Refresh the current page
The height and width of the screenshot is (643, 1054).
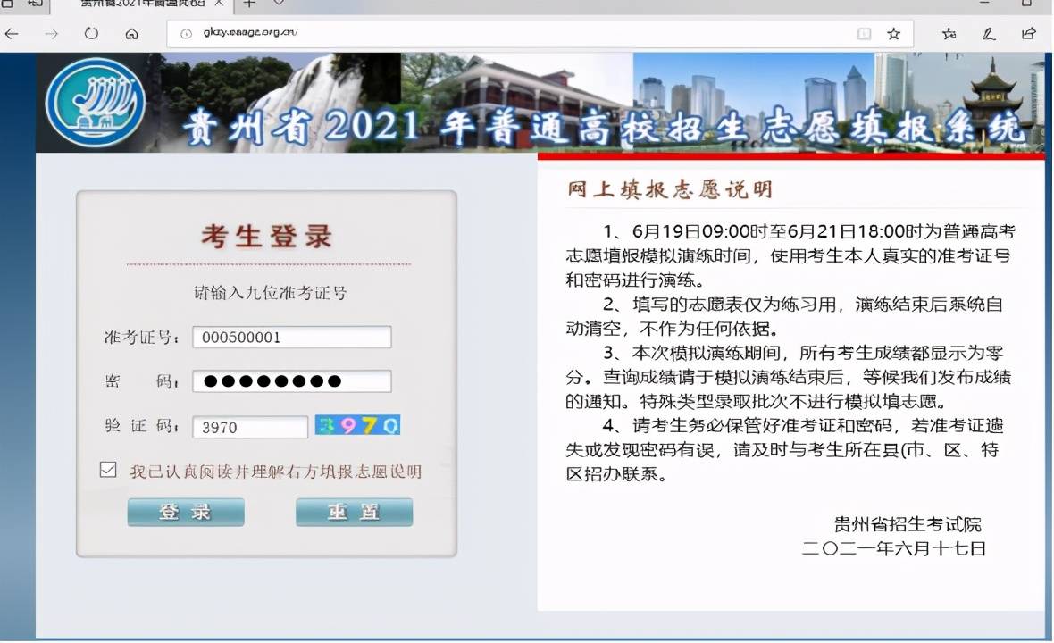click(x=91, y=34)
